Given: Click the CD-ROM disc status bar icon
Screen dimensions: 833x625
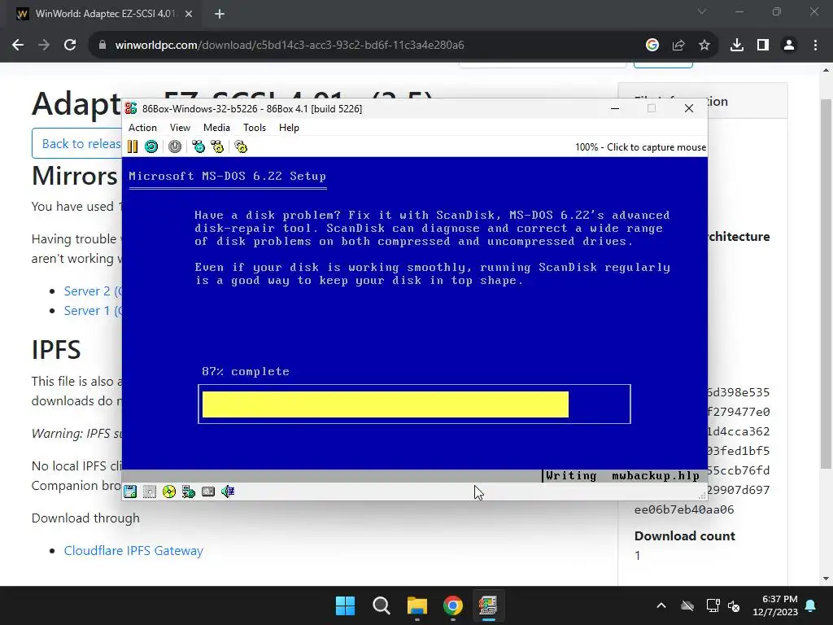Looking at the screenshot, I should coord(169,492).
